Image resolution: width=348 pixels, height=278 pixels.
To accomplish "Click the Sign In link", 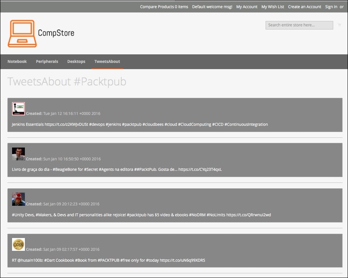I will coord(331,7).
